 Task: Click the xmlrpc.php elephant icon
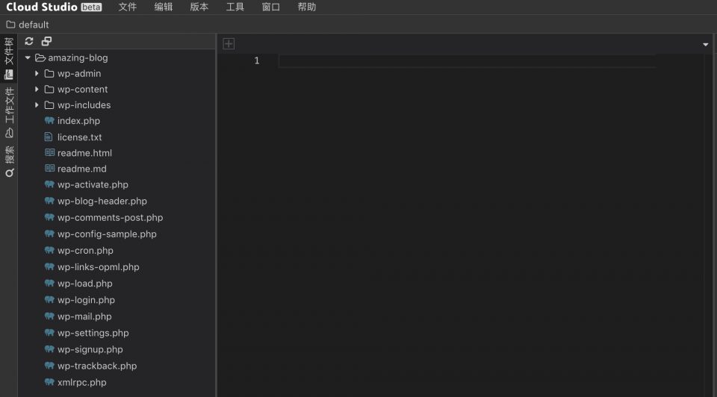49,382
